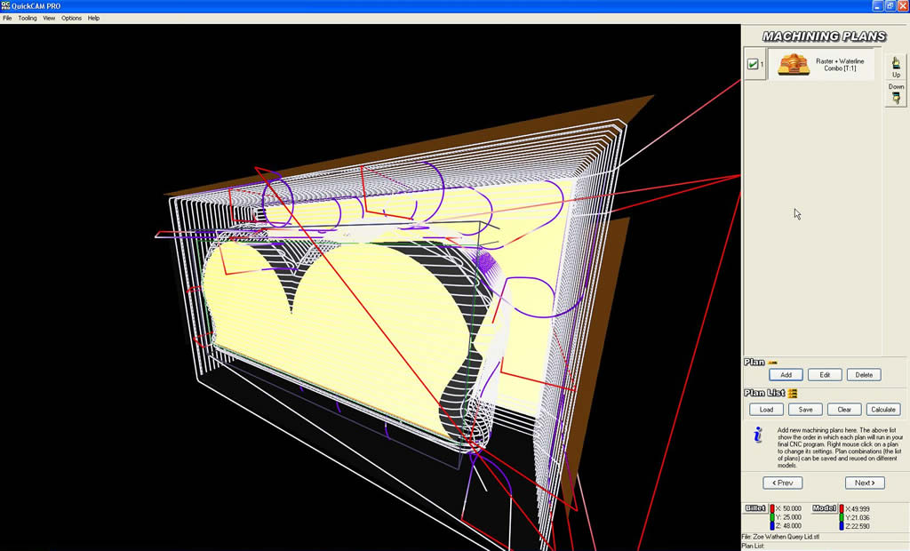Click the red Billet X color swatch
This screenshot has width=910, height=551.
point(771,508)
